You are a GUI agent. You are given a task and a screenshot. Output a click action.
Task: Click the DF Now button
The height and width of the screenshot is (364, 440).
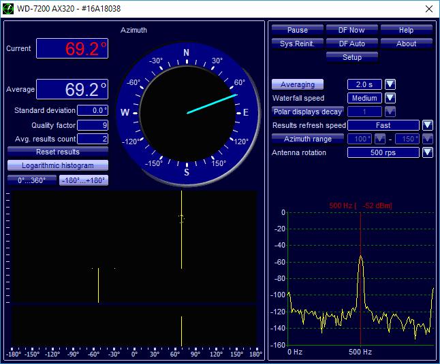351,30
